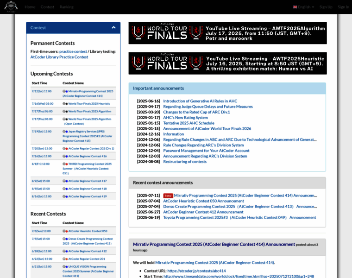Open the AWTF2025Heuristic streaming banner

click(227, 63)
